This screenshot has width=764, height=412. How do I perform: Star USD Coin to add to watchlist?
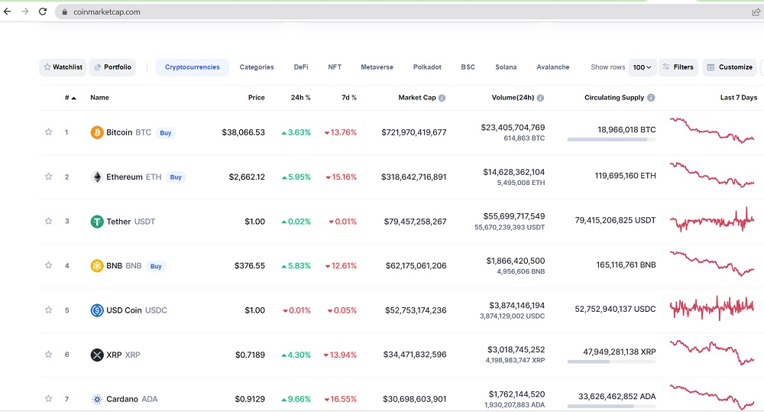pos(48,310)
